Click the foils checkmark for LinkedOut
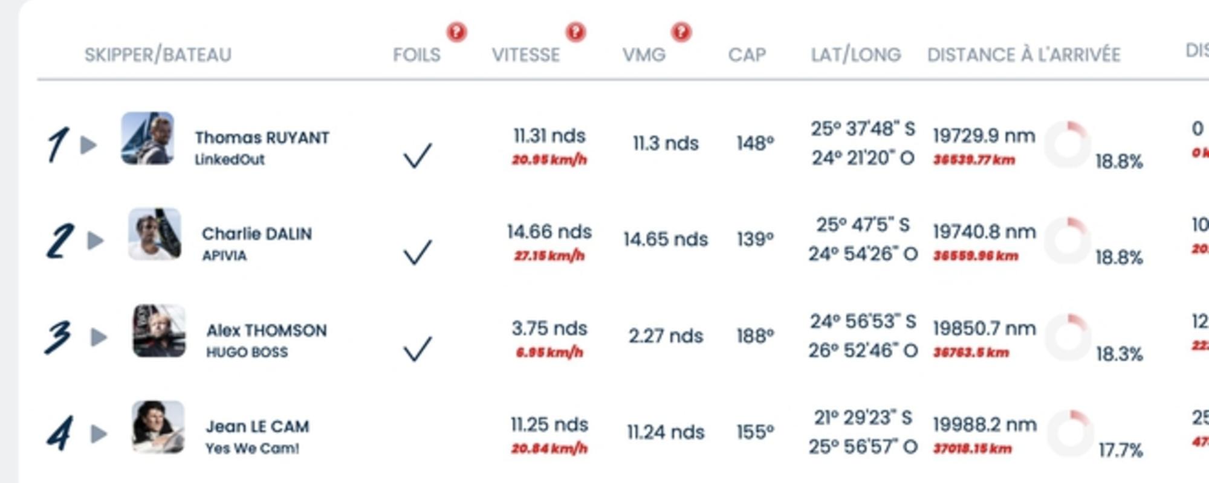 pos(417,156)
